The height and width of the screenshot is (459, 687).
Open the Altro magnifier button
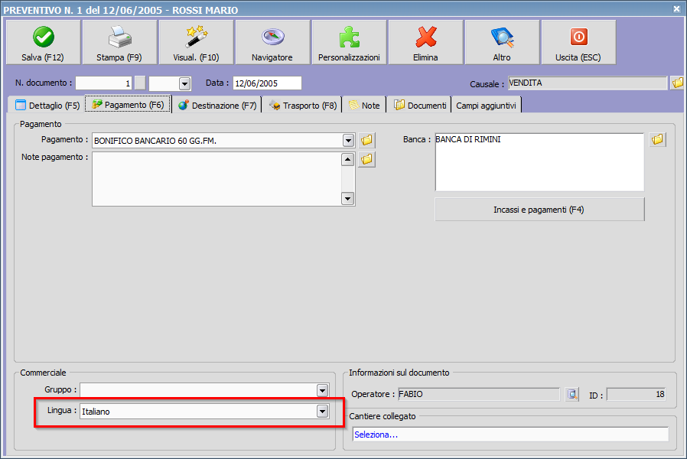click(502, 43)
